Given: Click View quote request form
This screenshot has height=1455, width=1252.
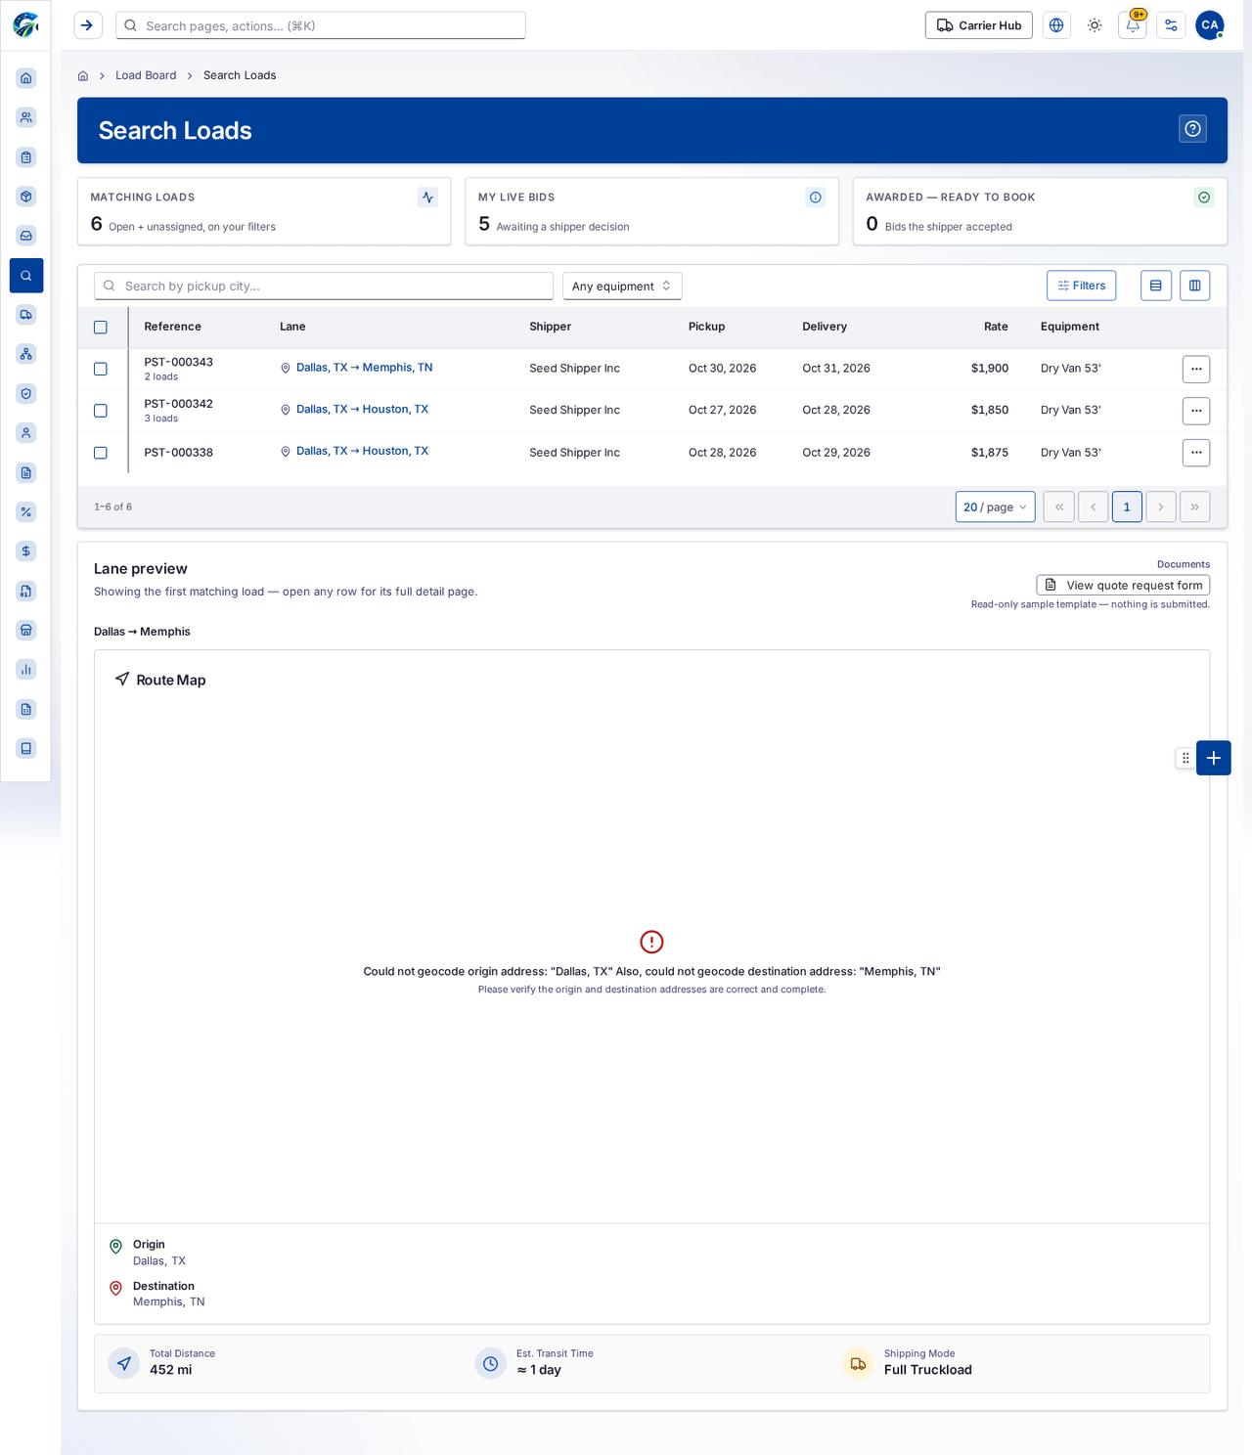Looking at the screenshot, I should point(1123,585).
